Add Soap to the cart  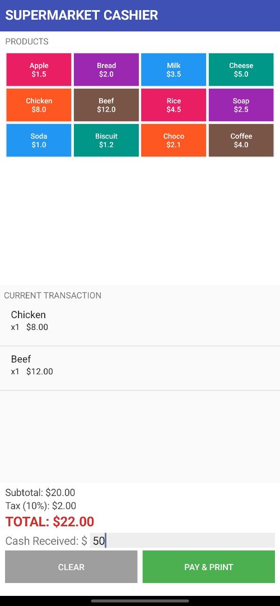point(241,105)
